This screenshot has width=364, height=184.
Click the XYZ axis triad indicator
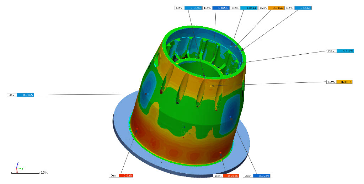click(x=18, y=166)
